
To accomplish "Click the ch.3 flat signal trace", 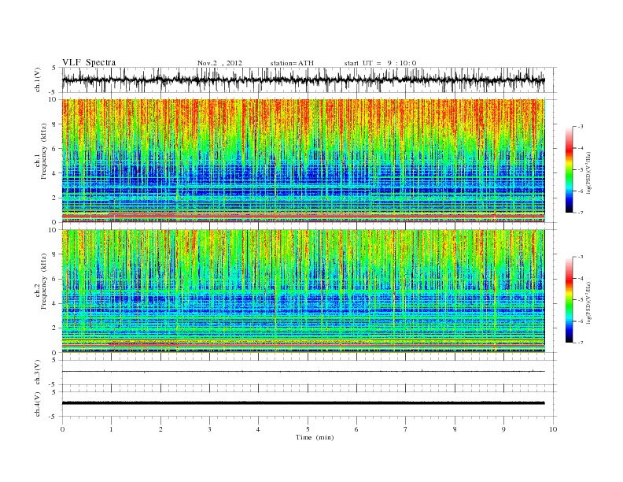I will point(304,372).
